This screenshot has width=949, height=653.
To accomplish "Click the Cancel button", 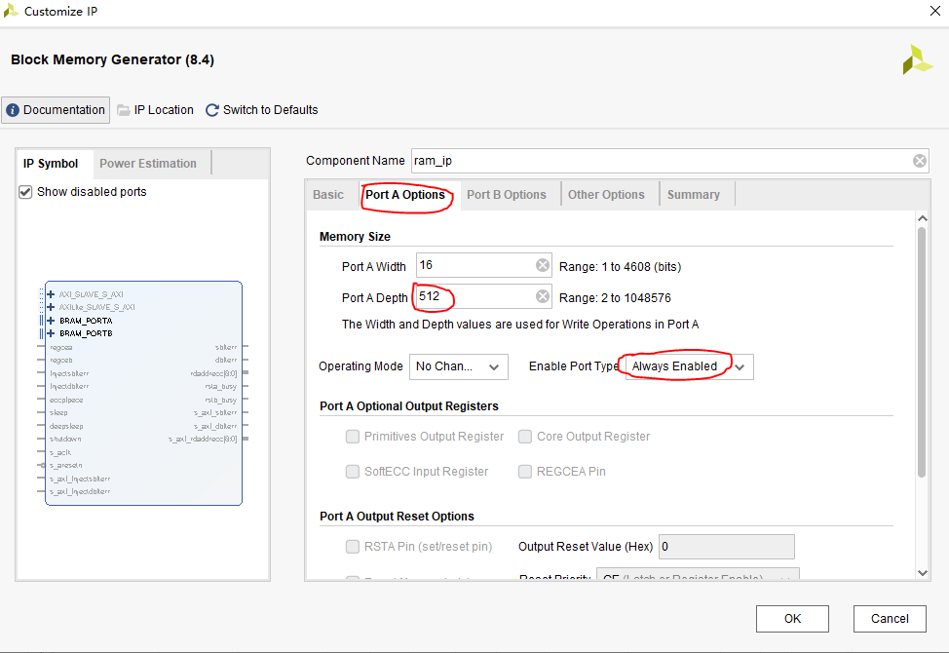I will coord(890,619).
